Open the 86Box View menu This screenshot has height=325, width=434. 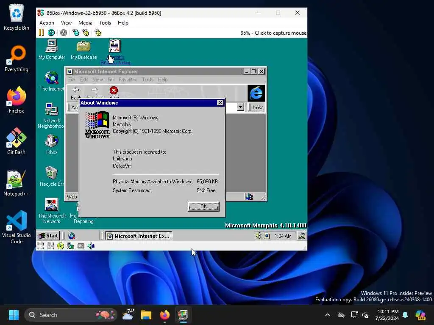pyautogui.click(x=66, y=23)
